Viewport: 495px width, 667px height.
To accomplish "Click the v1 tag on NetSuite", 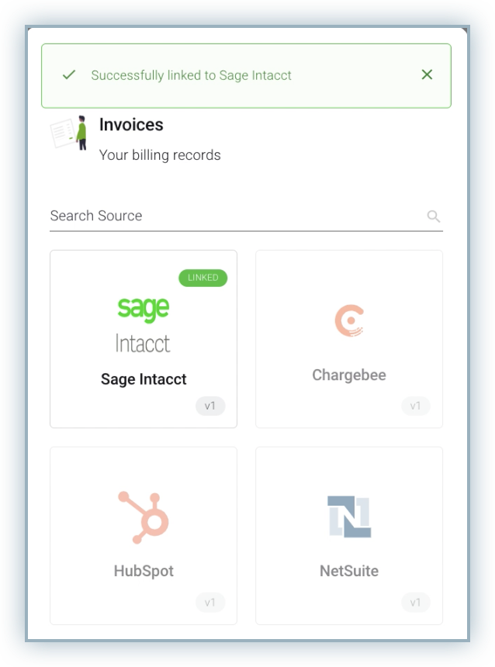I will pos(416,603).
